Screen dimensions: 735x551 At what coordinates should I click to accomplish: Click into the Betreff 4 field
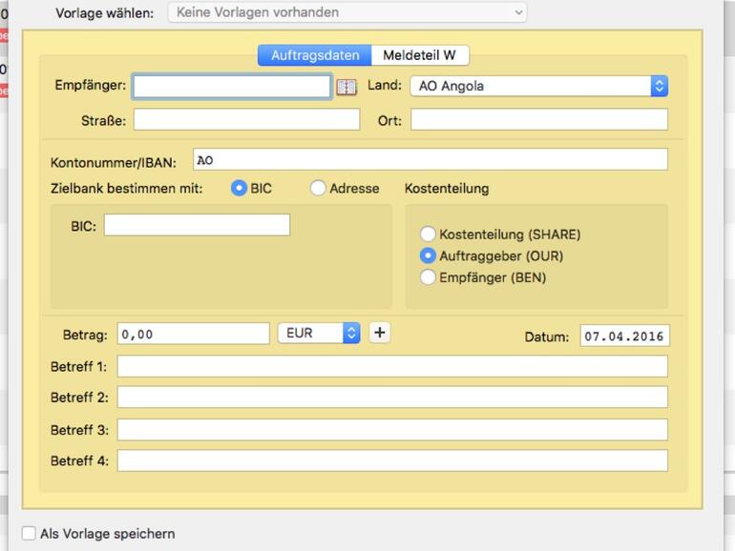pos(392,460)
